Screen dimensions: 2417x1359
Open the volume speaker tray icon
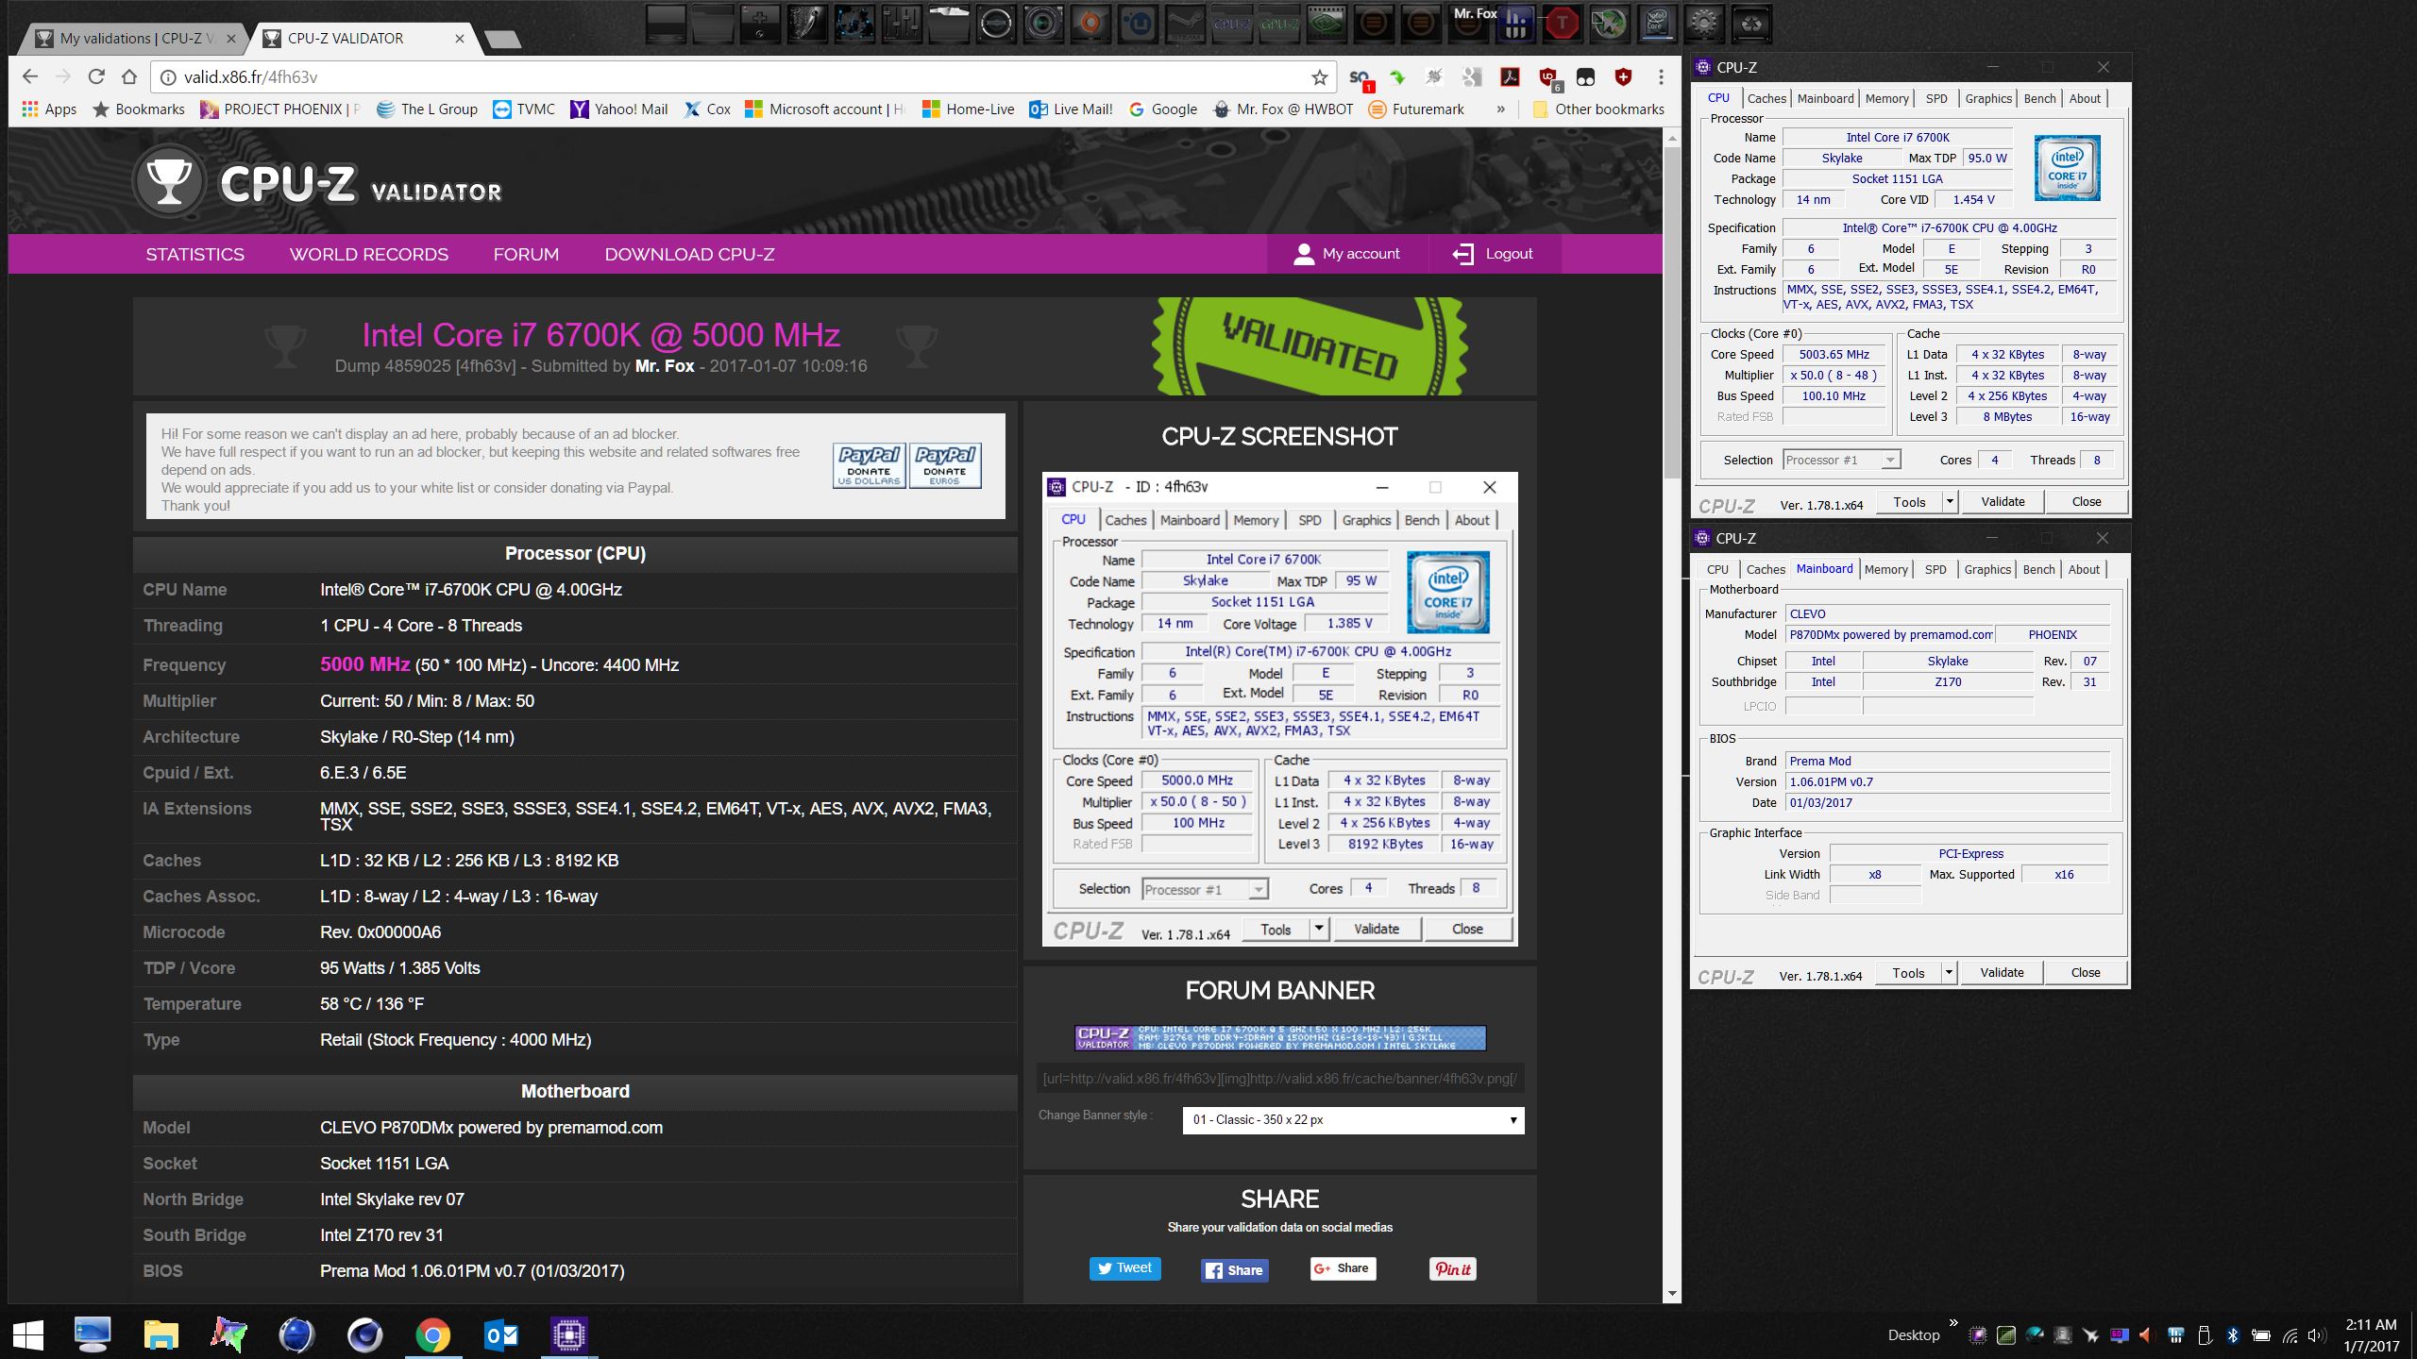(2317, 1334)
